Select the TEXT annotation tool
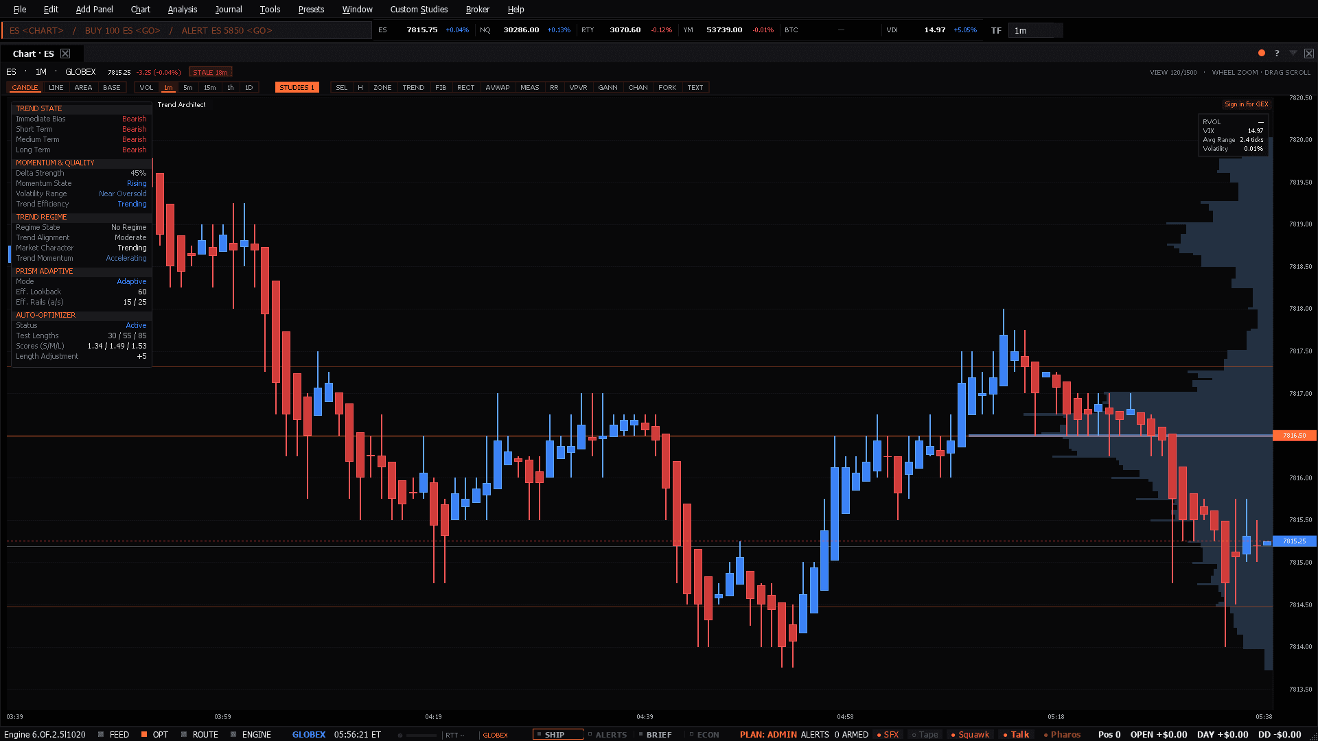 [x=695, y=87]
